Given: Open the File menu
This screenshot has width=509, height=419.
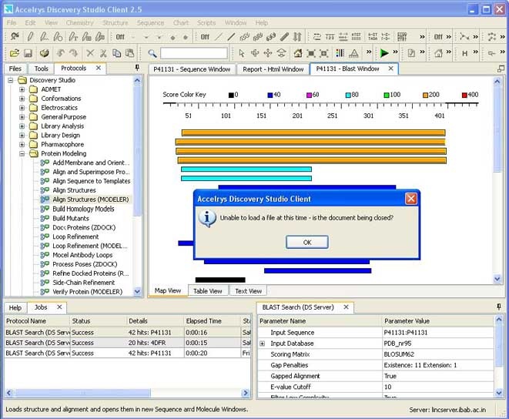Looking at the screenshot, I should pyautogui.click(x=12, y=23).
